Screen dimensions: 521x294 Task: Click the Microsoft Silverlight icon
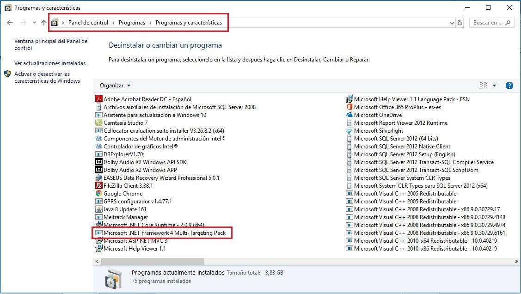[349, 130]
